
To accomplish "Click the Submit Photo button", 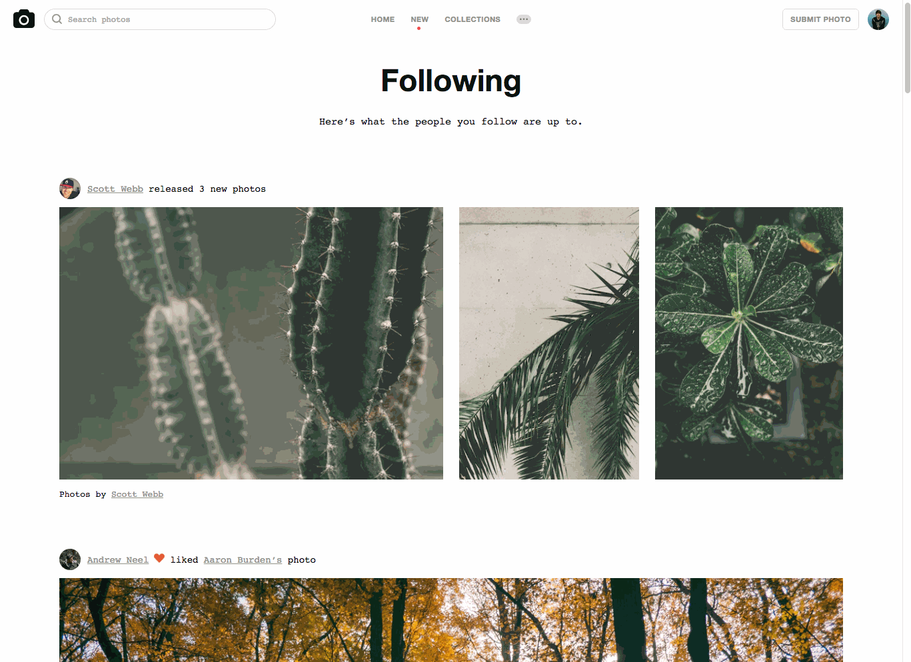I will click(x=820, y=19).
